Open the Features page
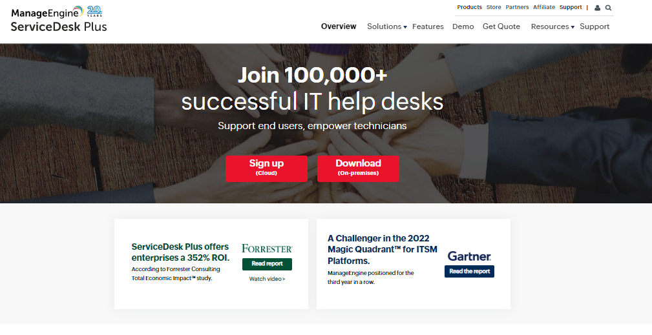 (428, 26)
